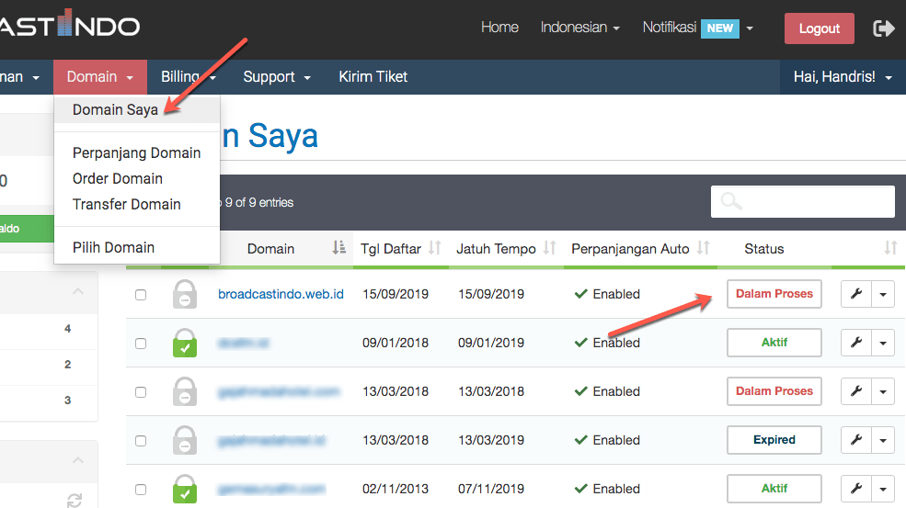Click the wrench icon in the Expired row
Image resolution: width=906 pixels, height=508 pixels.
click(855, 440)
